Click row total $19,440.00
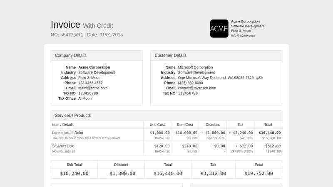The height and width of the screenshot is (187, 333). point(270,133)
